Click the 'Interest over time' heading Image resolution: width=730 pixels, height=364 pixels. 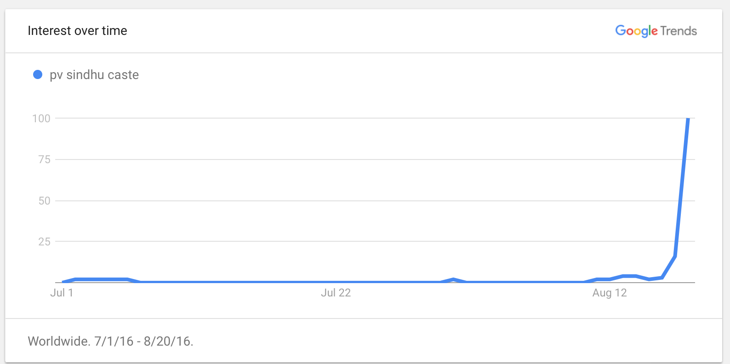[77, 31]
